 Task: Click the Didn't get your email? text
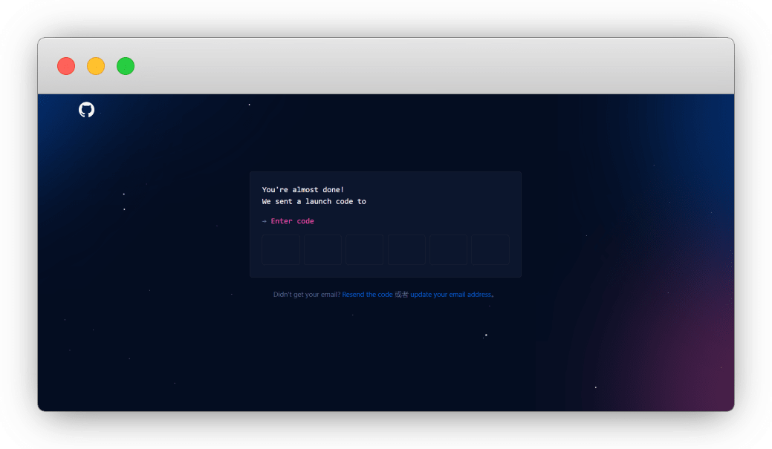(x=307, y=295)
